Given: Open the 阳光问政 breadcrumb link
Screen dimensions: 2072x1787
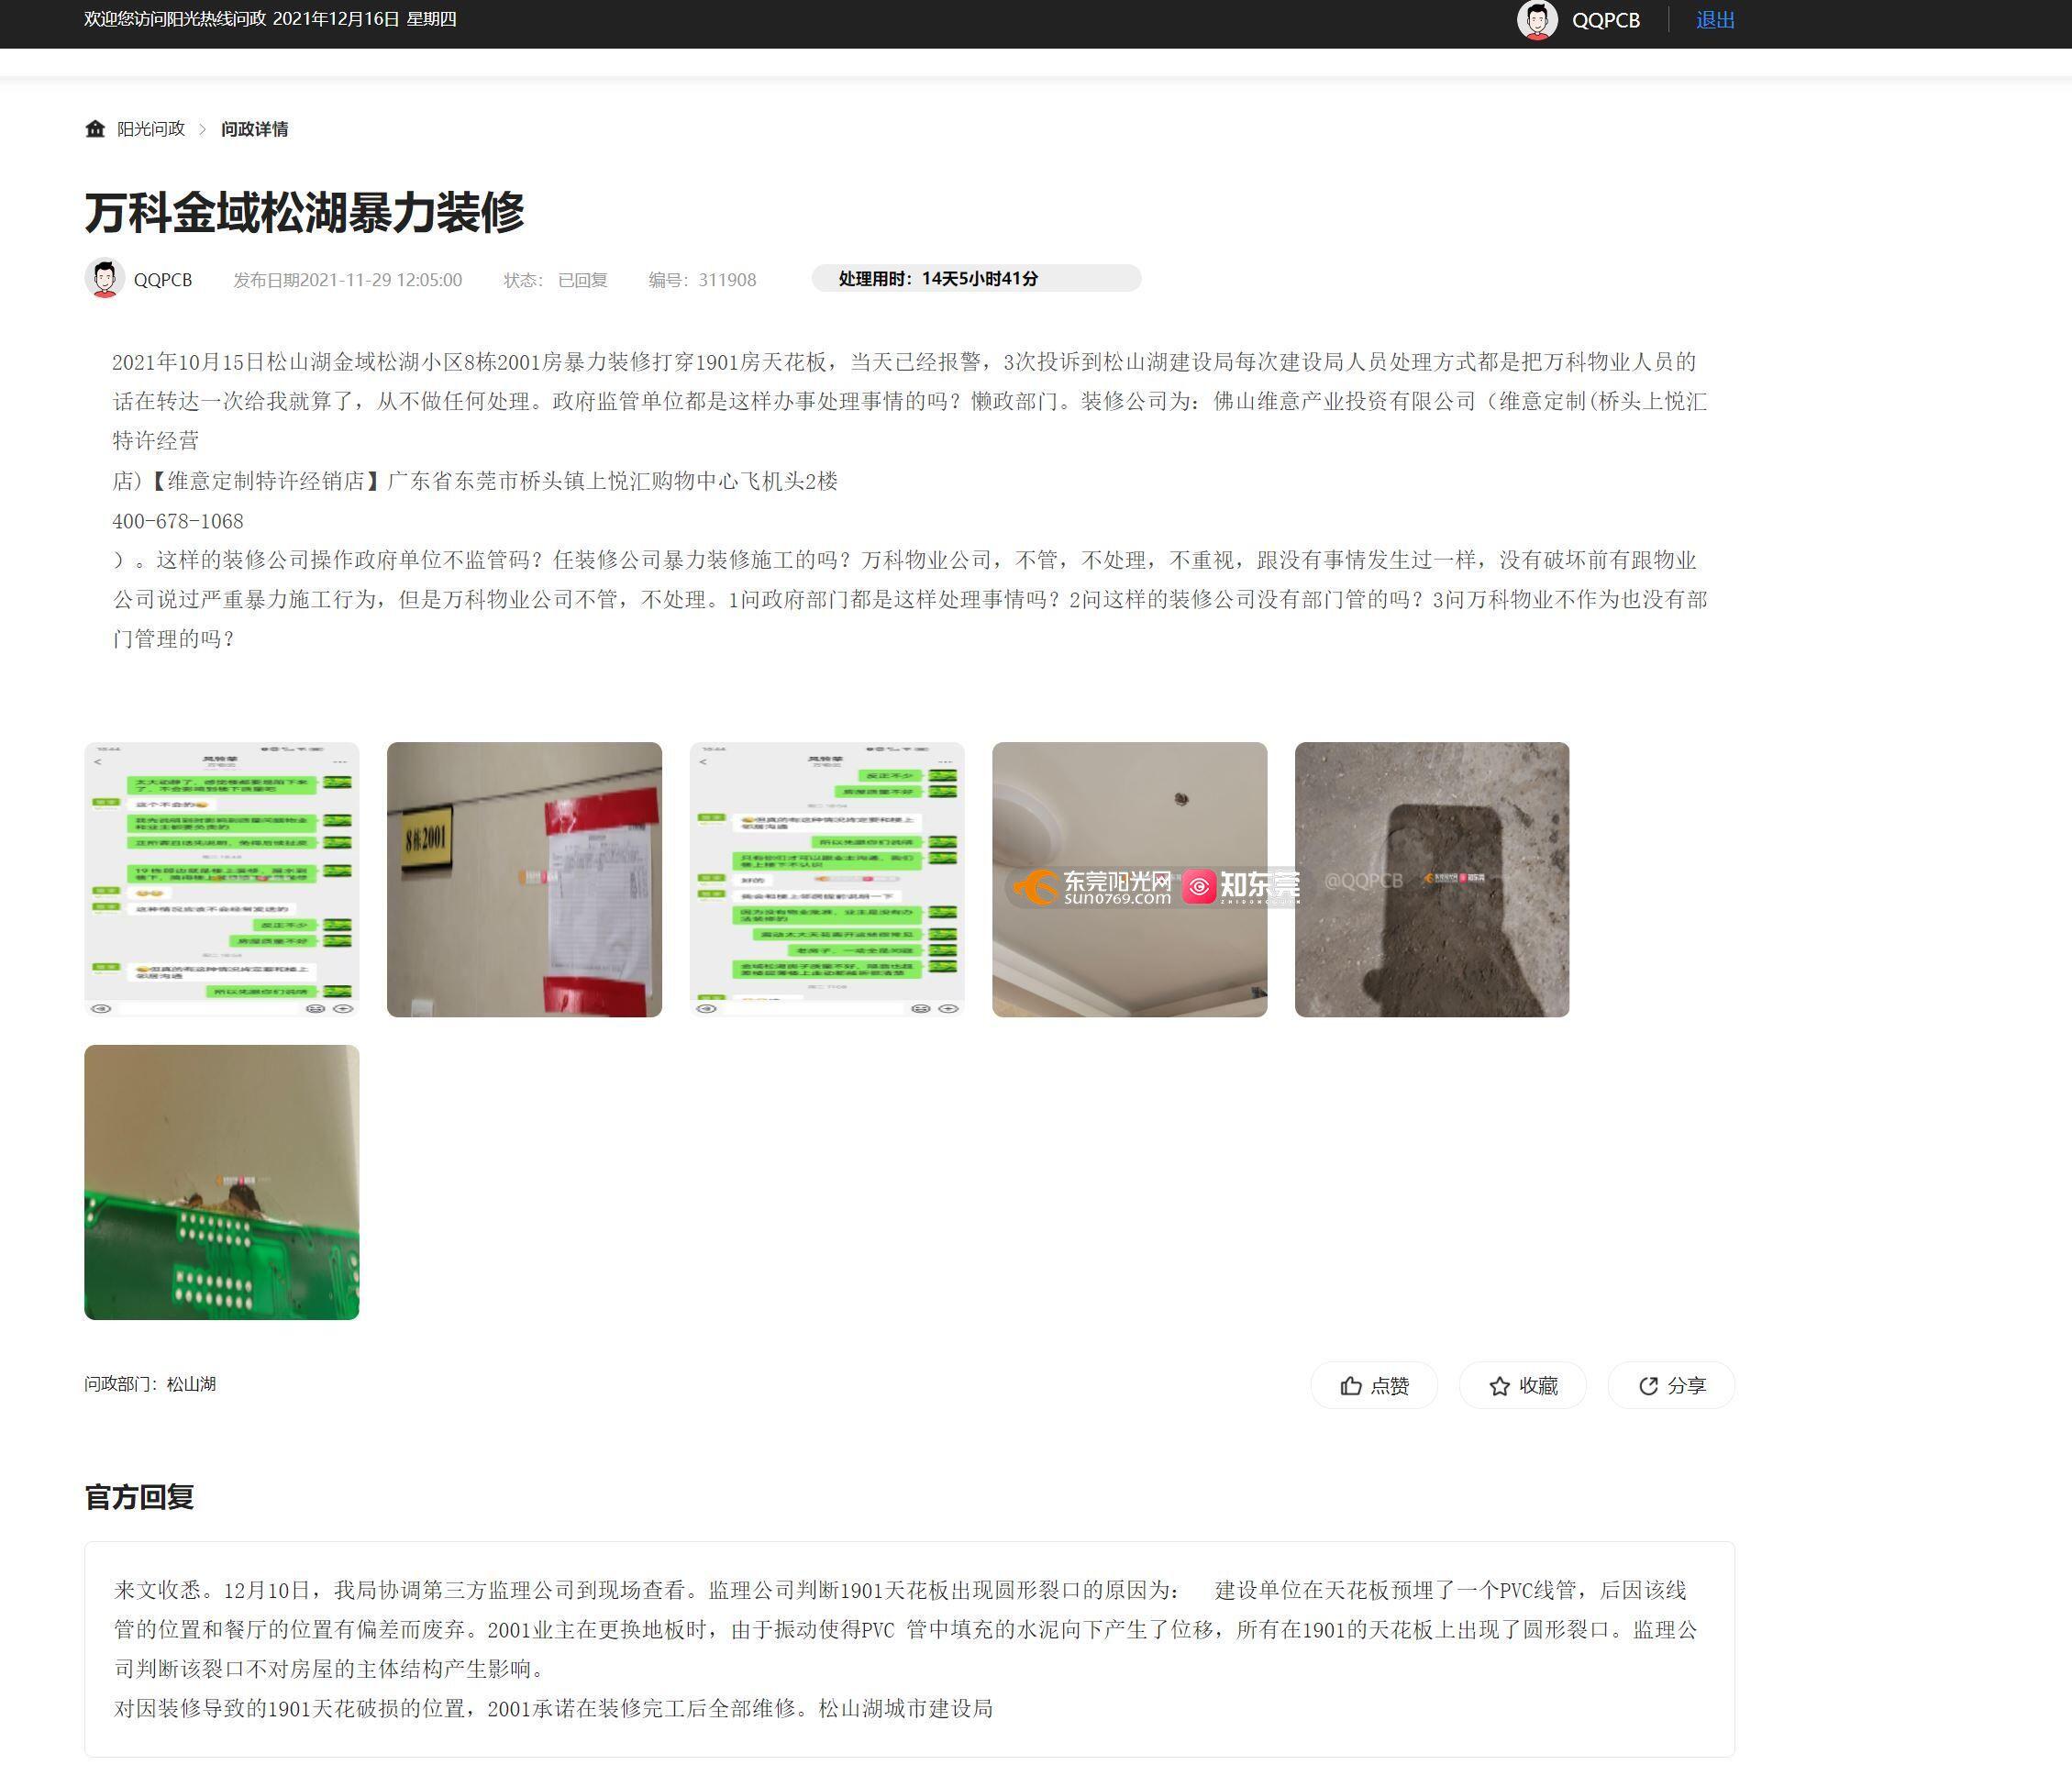Looking at the screenshot, I should point(151,129).
